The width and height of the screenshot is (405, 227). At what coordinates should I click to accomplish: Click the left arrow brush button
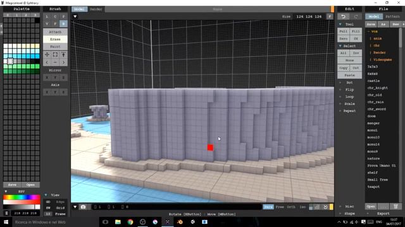(x=47, y=62)
